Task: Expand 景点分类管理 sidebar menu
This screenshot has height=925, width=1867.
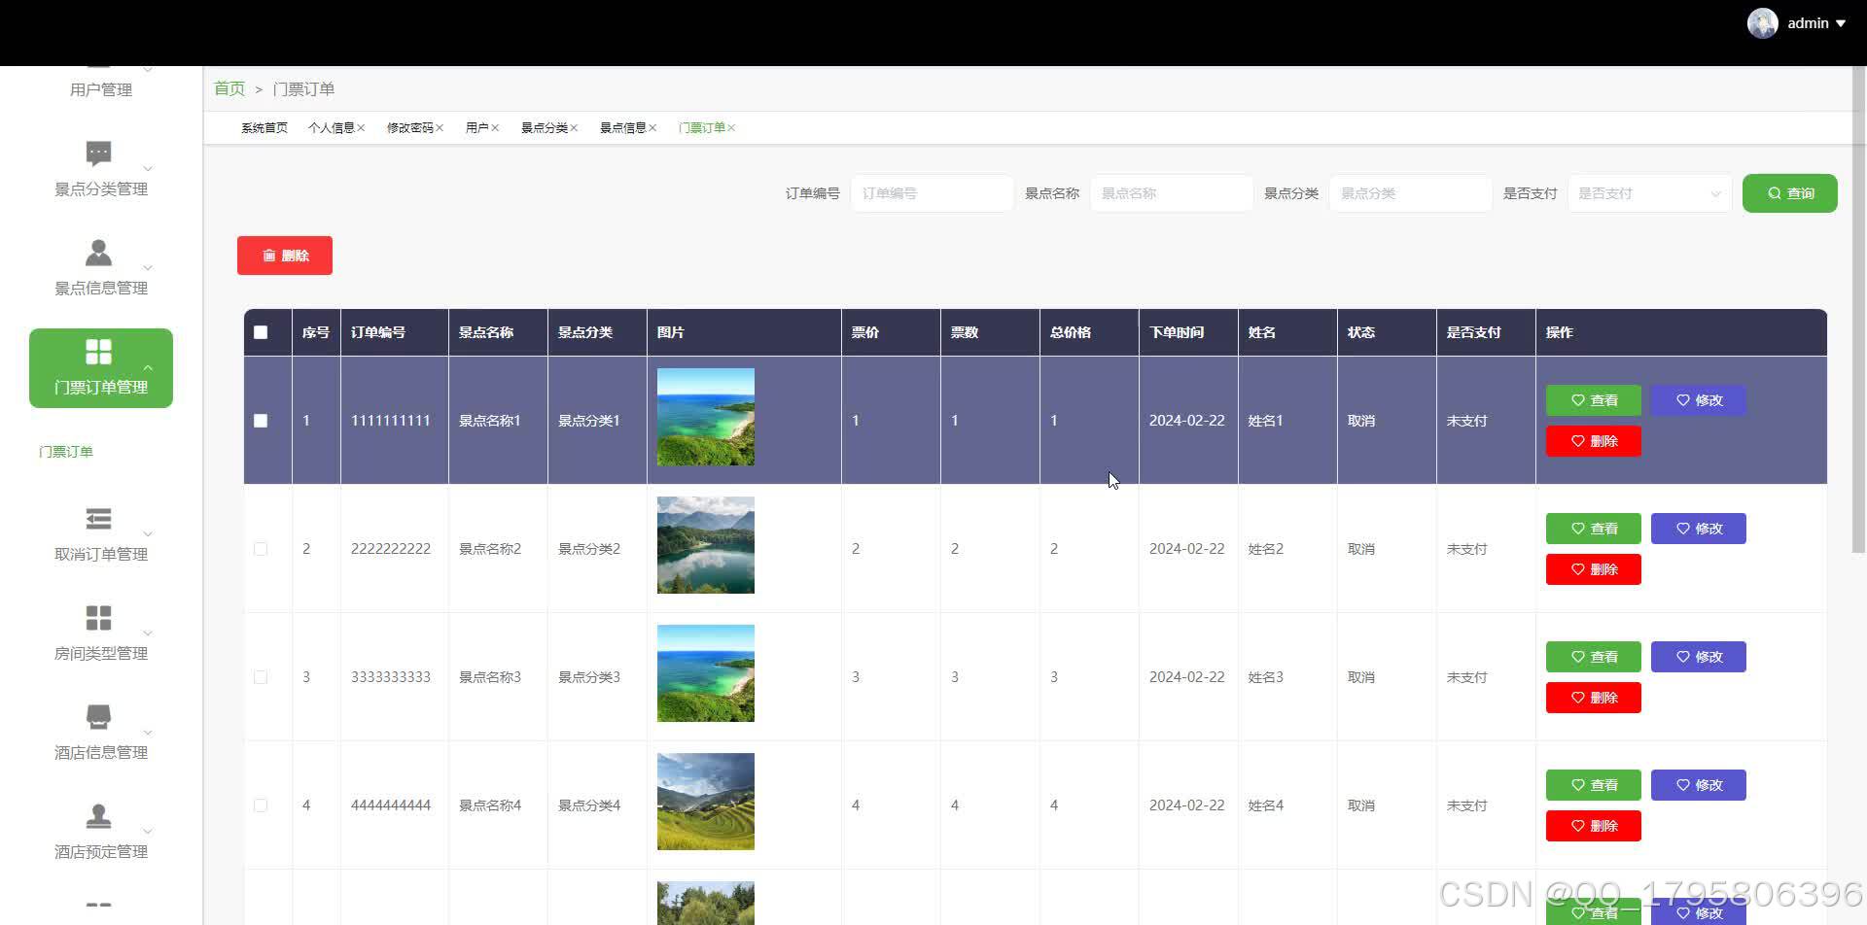Action: 148,169
